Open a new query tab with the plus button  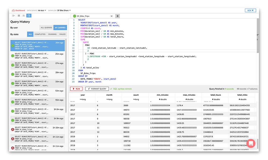click(x=117, y=16)
